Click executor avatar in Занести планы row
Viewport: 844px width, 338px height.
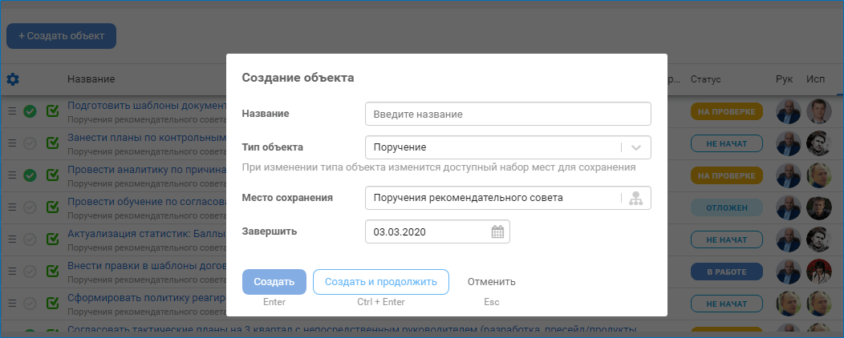click(x=819, y=143)
